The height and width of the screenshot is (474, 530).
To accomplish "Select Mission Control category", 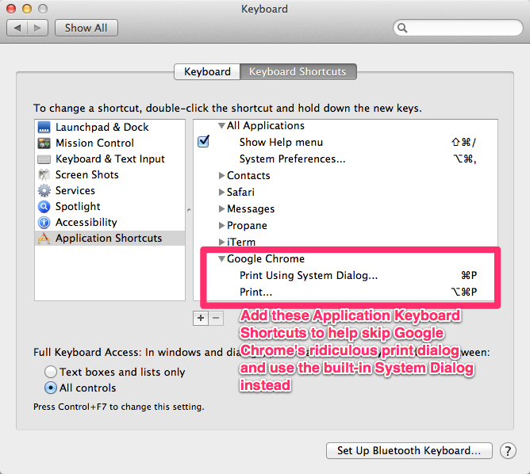I will [x=109, y=143].
